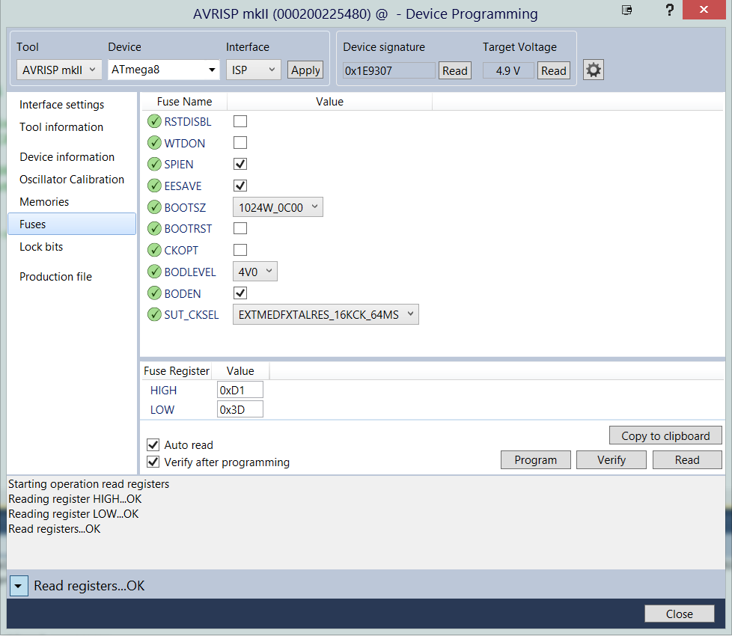Click the BODLEVEL fuse name
Image resolution: width=732 pixels, height=636 pixels.
click(x=190, y=272)
